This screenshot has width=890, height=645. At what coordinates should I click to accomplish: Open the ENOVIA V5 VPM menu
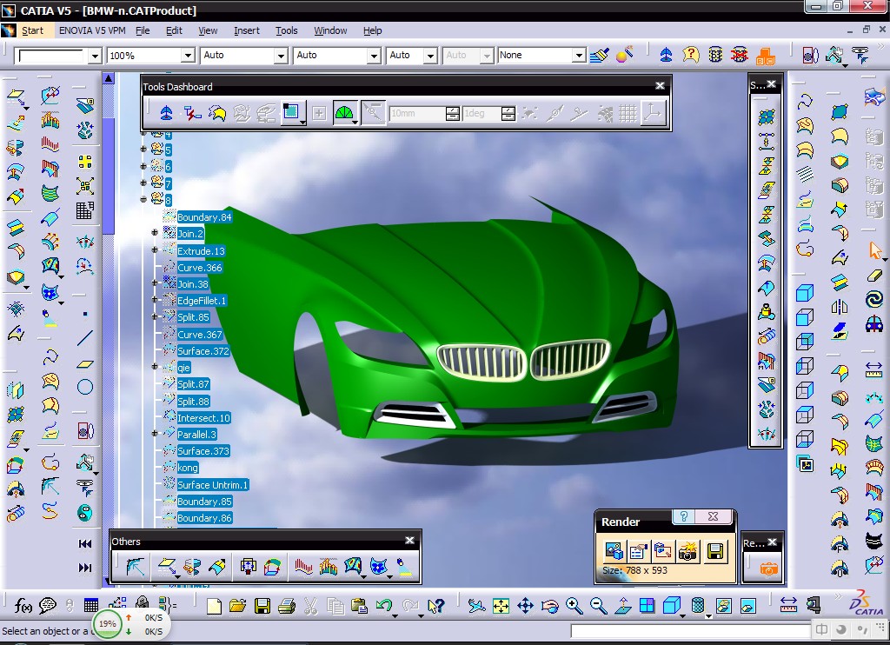point(92,30)
